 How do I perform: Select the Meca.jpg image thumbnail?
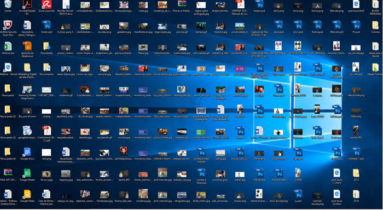click(143, 48)
